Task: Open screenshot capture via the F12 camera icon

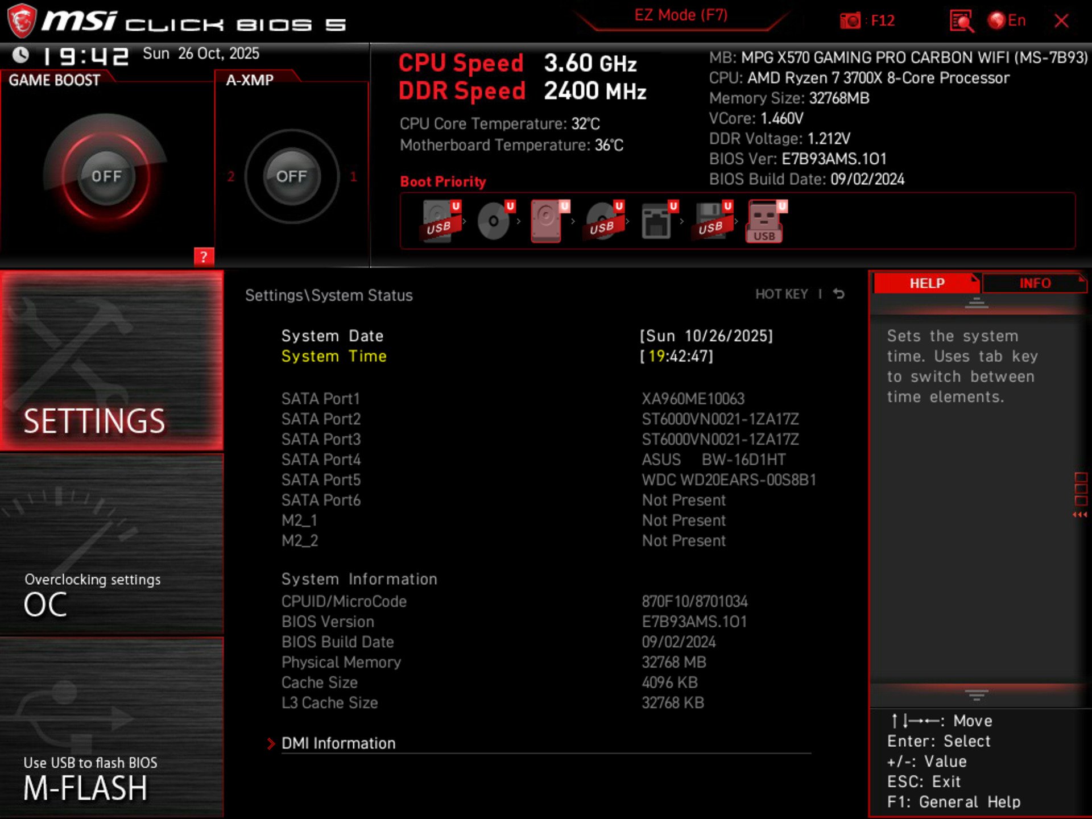Action: (850, 20)
